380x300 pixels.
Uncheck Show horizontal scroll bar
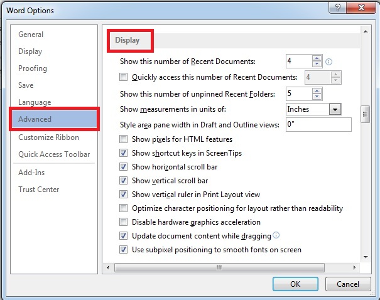123,167
